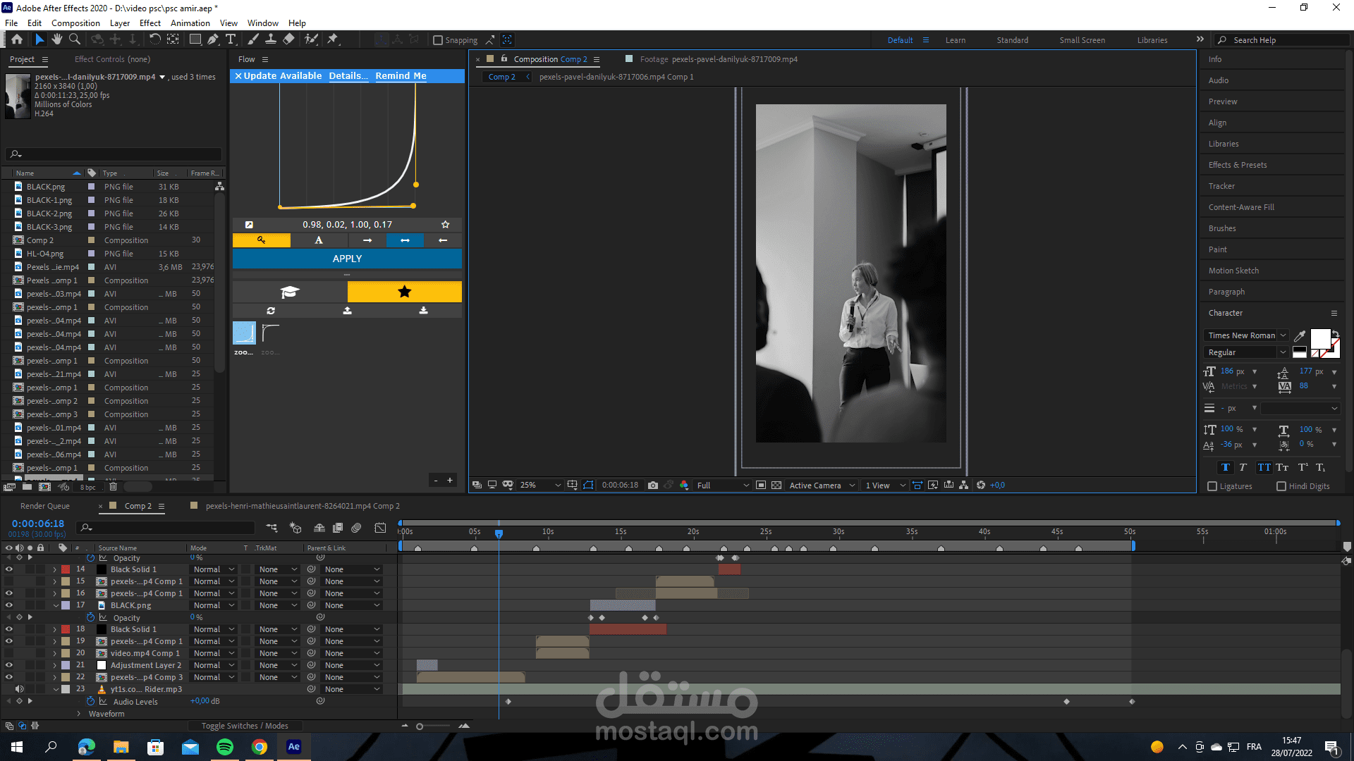Open the Times New Roman font dropdown
1354x761 pixels.
[x=1246, y=335]
